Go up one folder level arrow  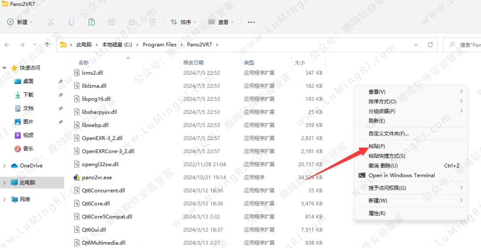click(47, 45)
